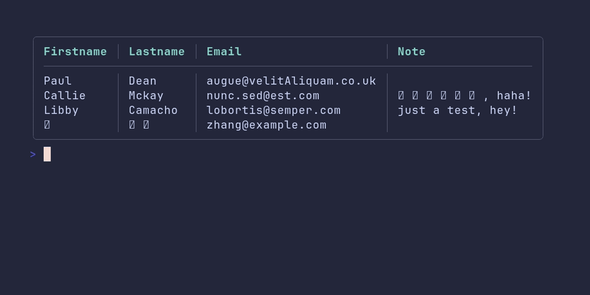Click the first name Paul

click(x=58, y=81)
